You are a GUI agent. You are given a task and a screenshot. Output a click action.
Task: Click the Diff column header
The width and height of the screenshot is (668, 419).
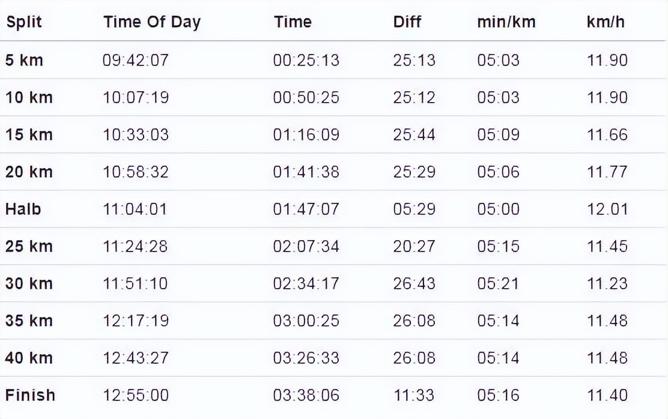coord(407,22)
